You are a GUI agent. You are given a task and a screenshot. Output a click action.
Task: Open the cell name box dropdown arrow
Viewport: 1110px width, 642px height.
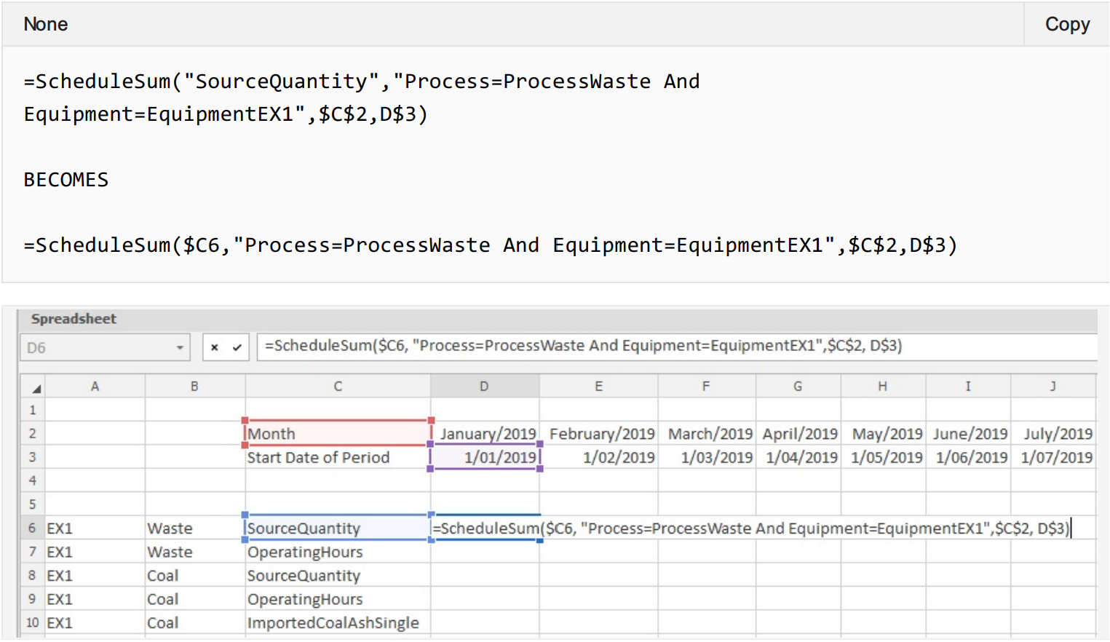tap(180, 348)
